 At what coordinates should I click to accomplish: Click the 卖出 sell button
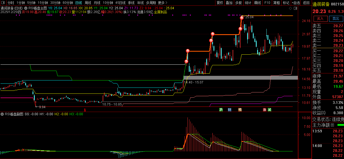pyautogui.click(x=336, y=18)
